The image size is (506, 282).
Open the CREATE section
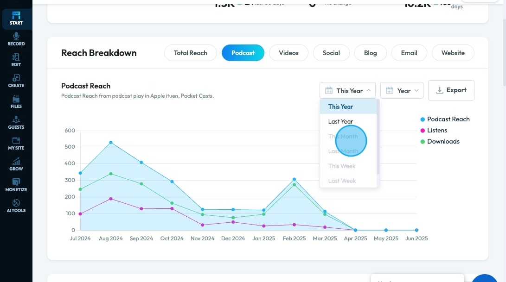tap(16, 81)
